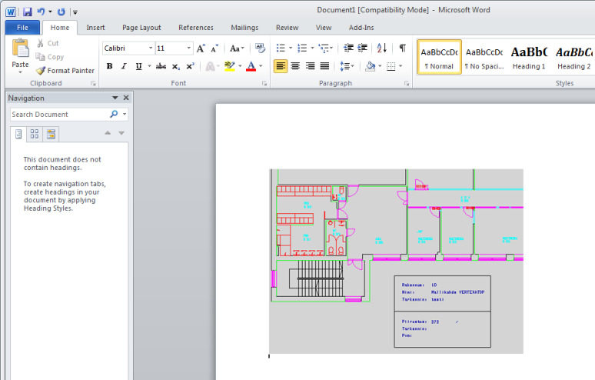Image resolution: width=595 pixels, height=380 pixels.
Task: Open Calibri font name dropdown
Action: 151,48
